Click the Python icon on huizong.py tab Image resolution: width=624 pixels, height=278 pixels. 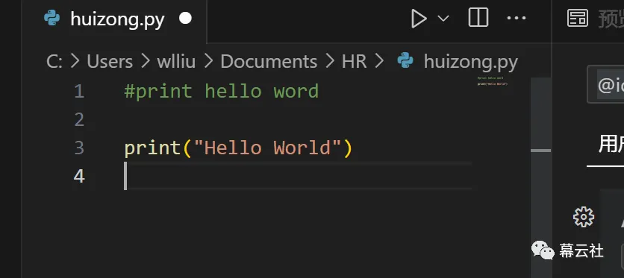click(x=52, y=19)
